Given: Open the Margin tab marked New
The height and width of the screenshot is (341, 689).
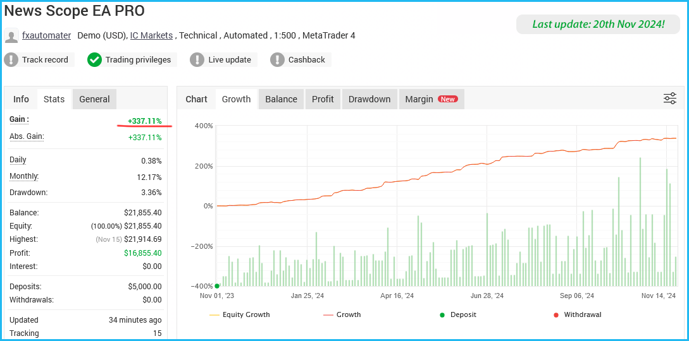Looking at the screenshot, I should (431, 99).
